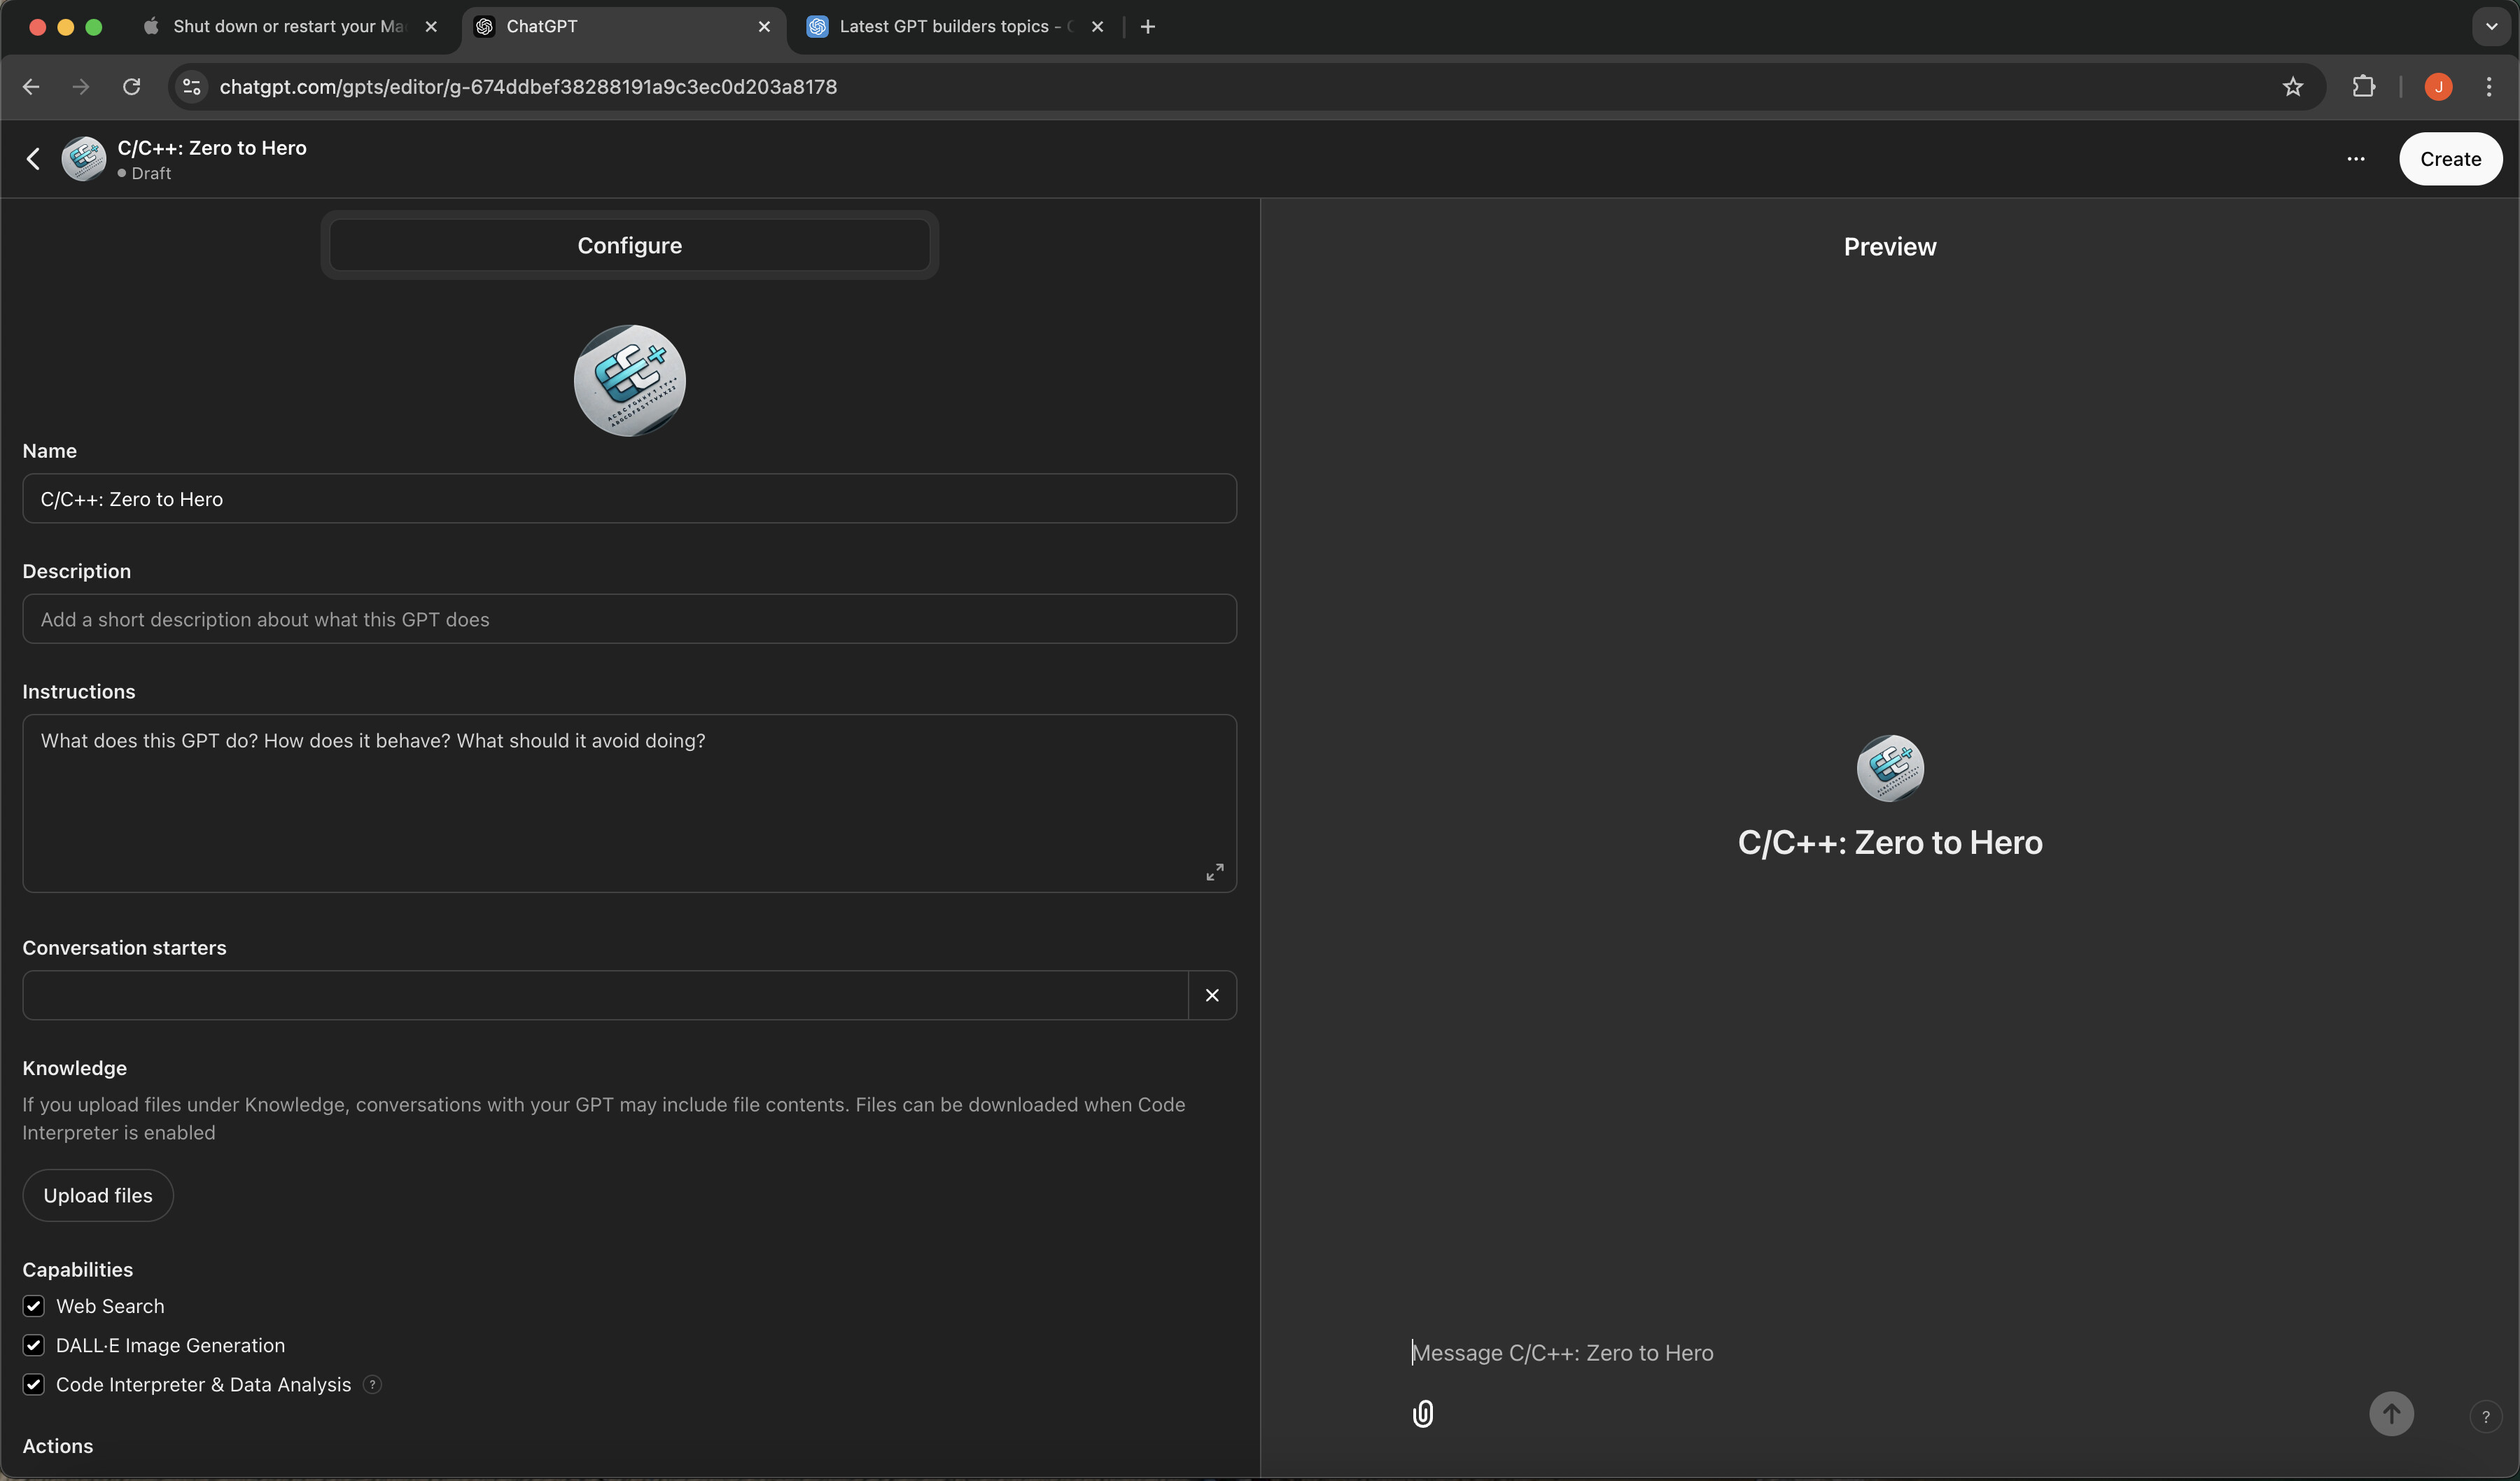The image size is (2520, 1481).
Task: Open the Code Interpreter help tooltip icon
Action: (x=372, y=1385)
